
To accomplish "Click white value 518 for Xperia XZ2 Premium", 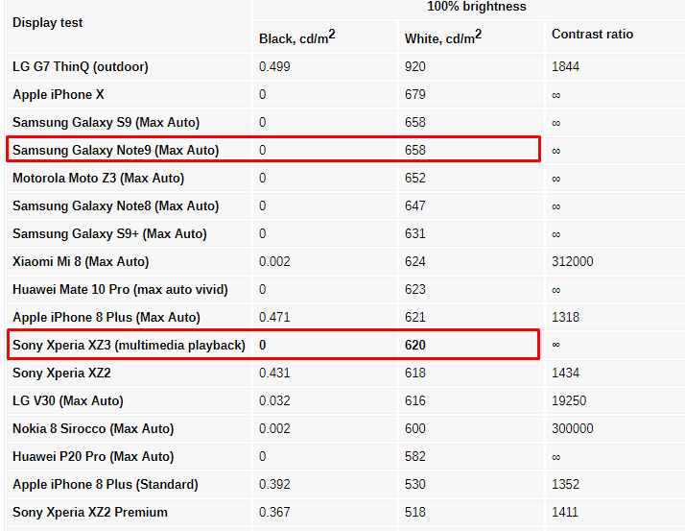I will pos(415,512).
